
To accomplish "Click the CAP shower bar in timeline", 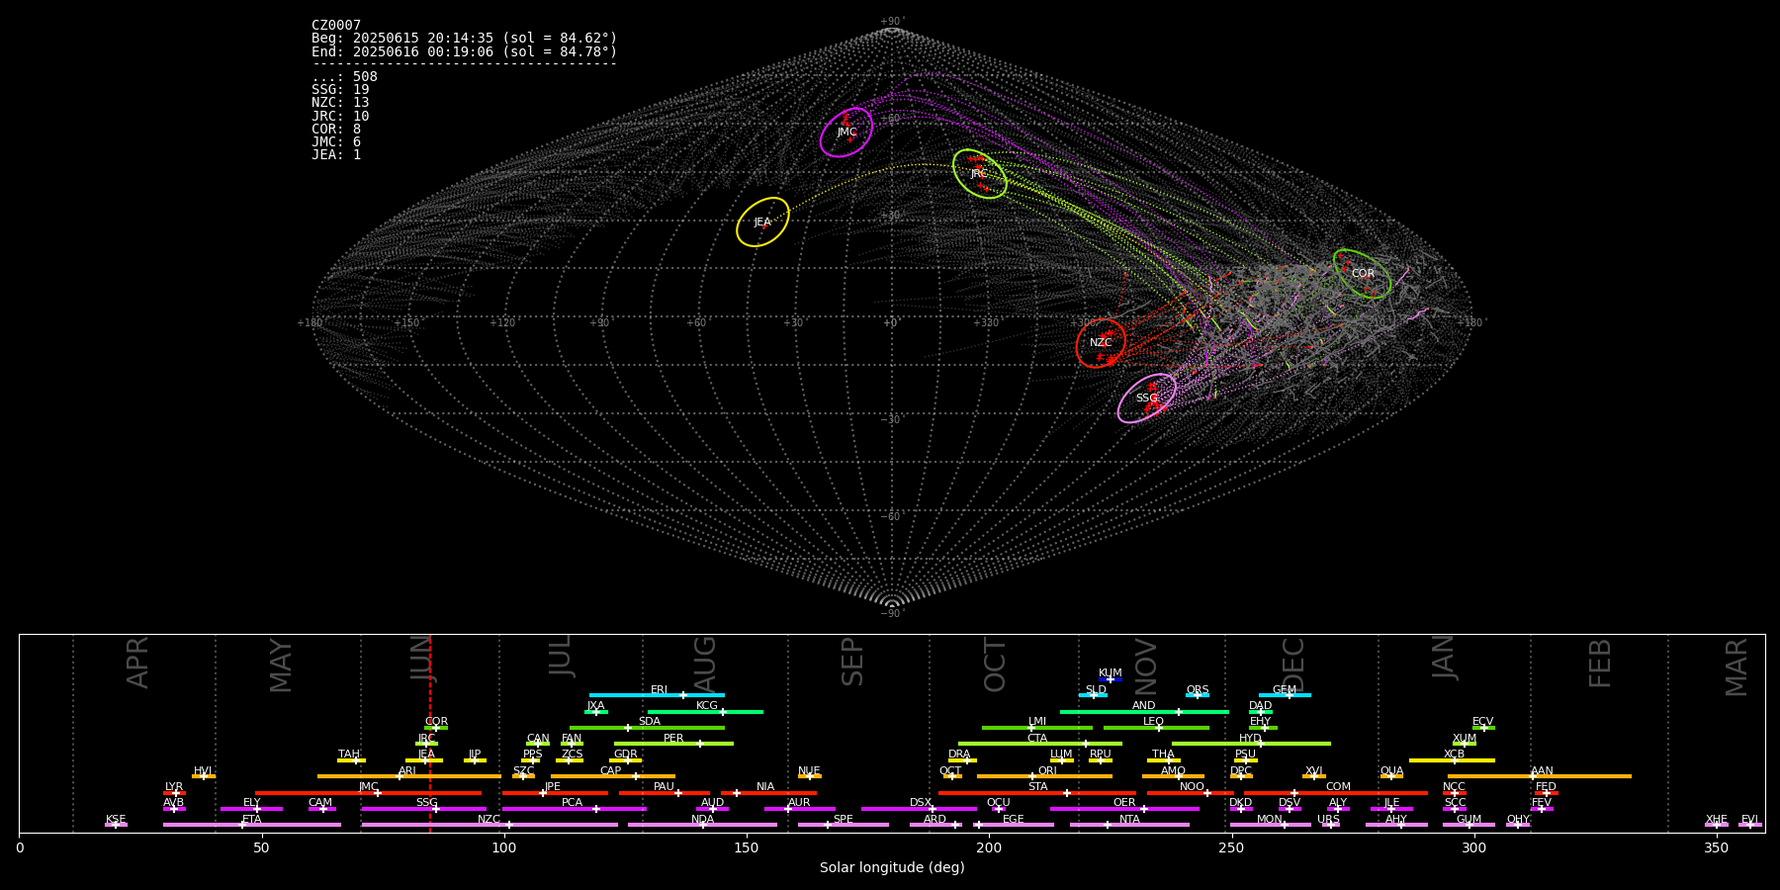I will point(613,776).
